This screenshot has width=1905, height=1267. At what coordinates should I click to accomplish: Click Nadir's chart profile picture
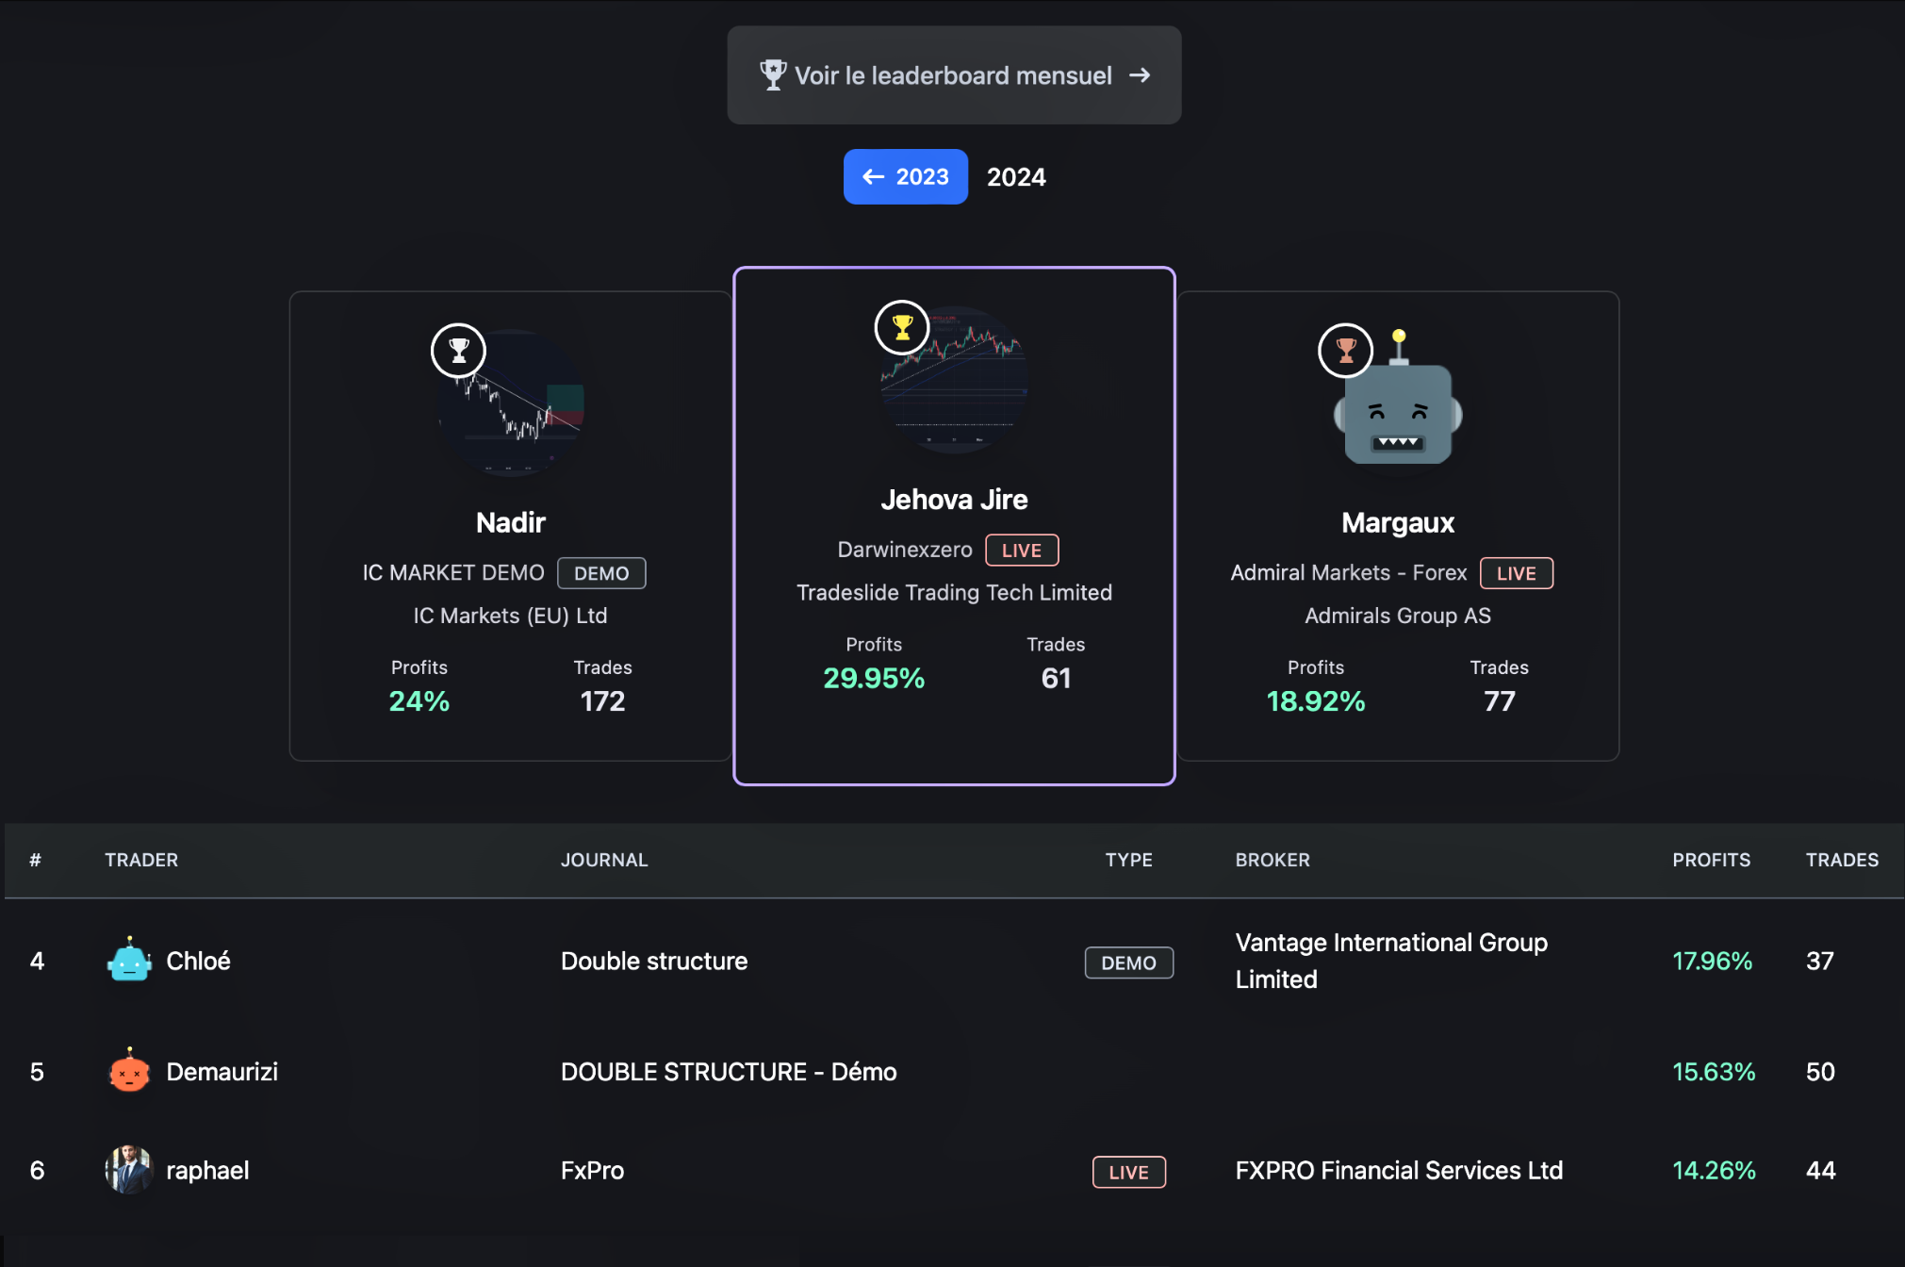coord(511,403)
